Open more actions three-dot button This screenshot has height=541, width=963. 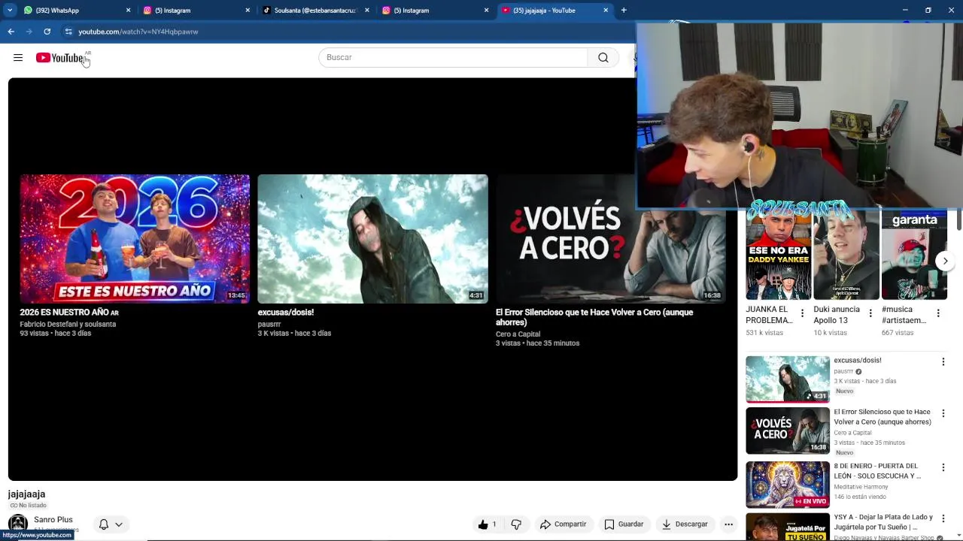pyautogui.click(x=728, y=524)
